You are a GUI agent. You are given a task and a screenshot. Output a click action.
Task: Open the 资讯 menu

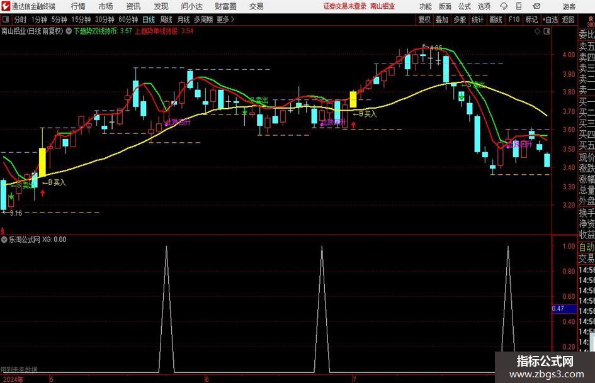(133, 6)
